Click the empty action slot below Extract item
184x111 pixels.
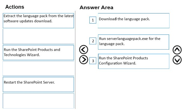click(x=38, y=36)
